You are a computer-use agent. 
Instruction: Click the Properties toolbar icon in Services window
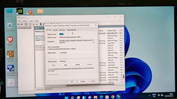click(30, 24)
